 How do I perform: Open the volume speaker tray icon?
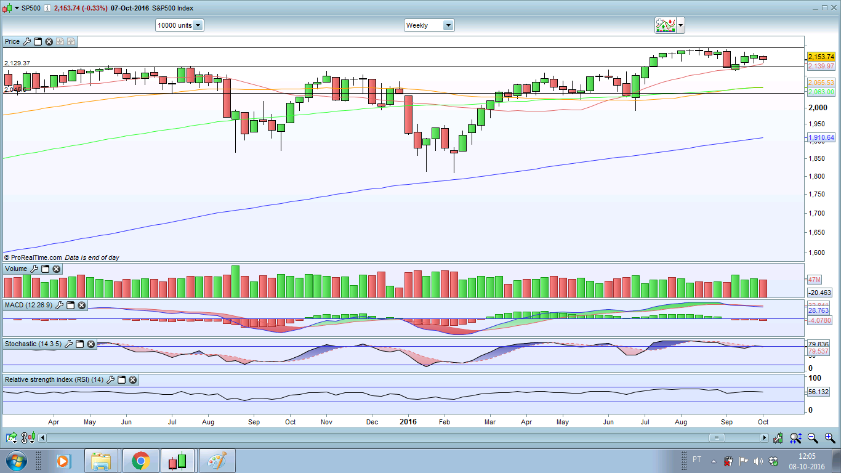[x=759, y=461]
